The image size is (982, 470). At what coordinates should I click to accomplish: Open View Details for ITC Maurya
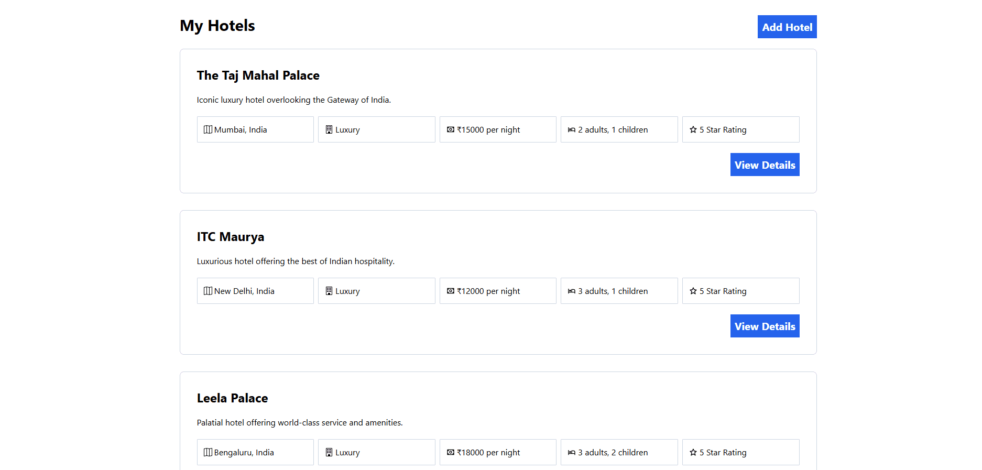coord(765,326)
